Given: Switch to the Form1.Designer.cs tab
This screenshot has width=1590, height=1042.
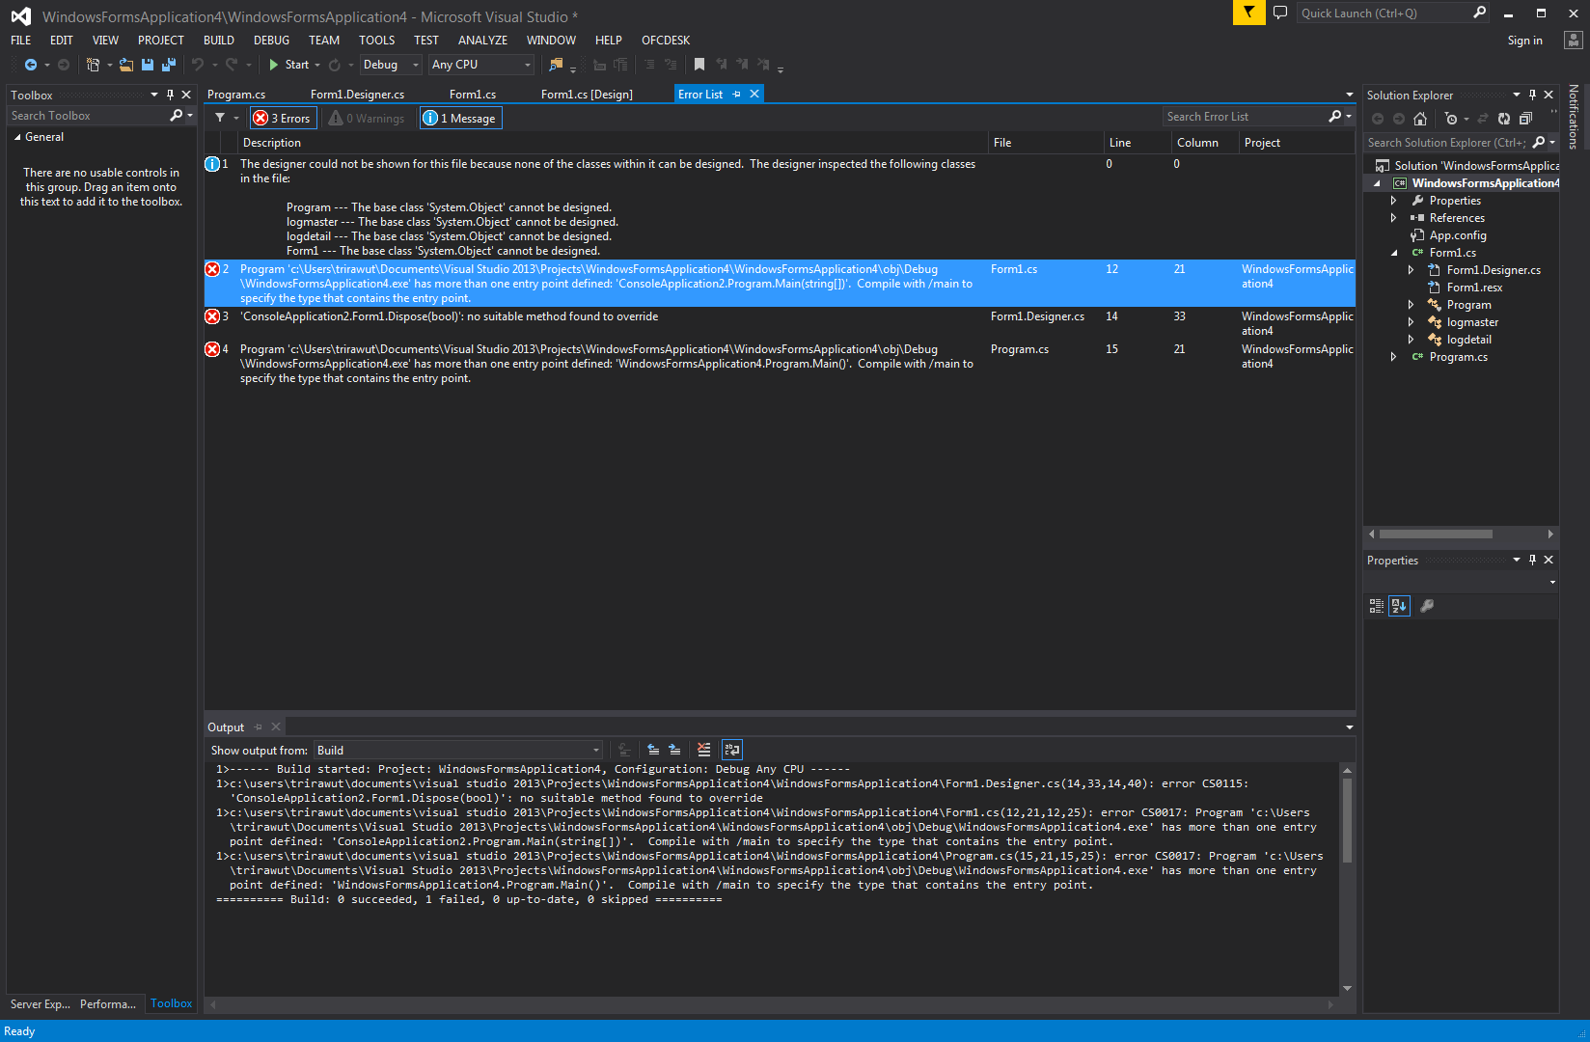Looking at the screenshot, I should 357,95.
